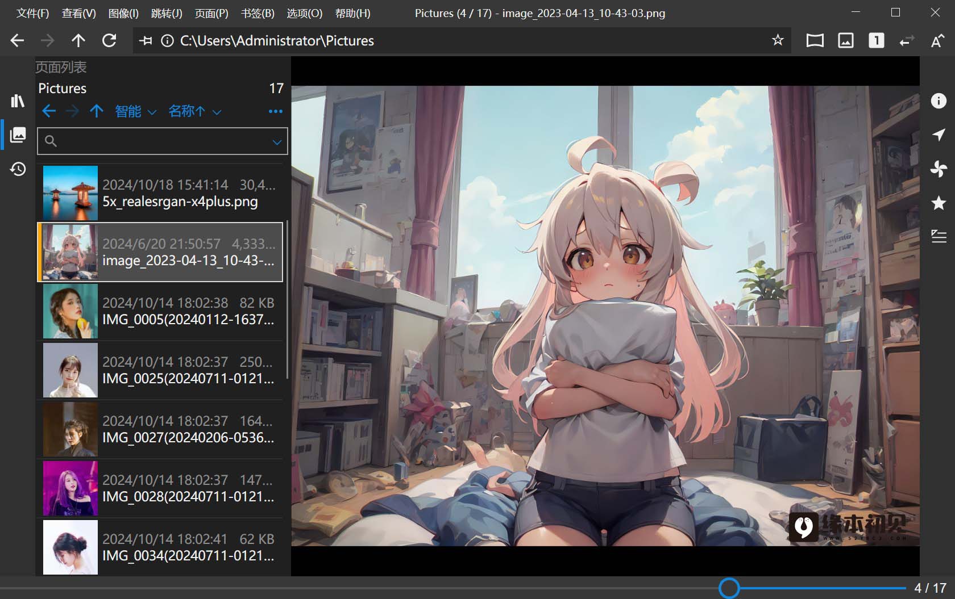Click the image picture icon in the top toolbar
The width and height of the screenshot is (955, 599).
coord(846,40)
